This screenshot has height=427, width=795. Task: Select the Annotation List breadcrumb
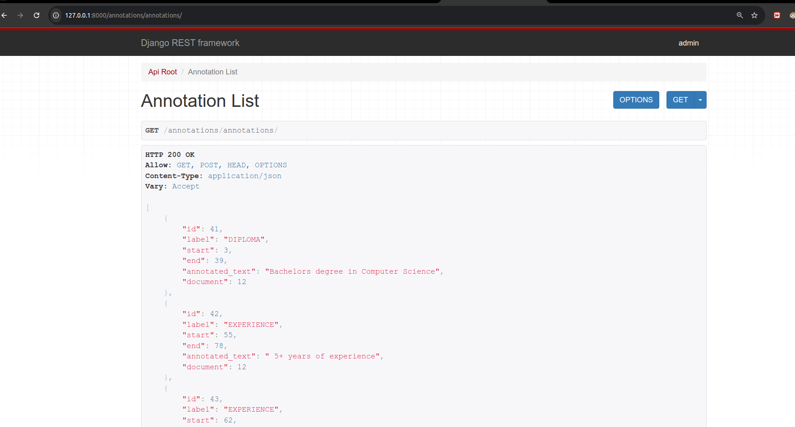coord(212,72)
